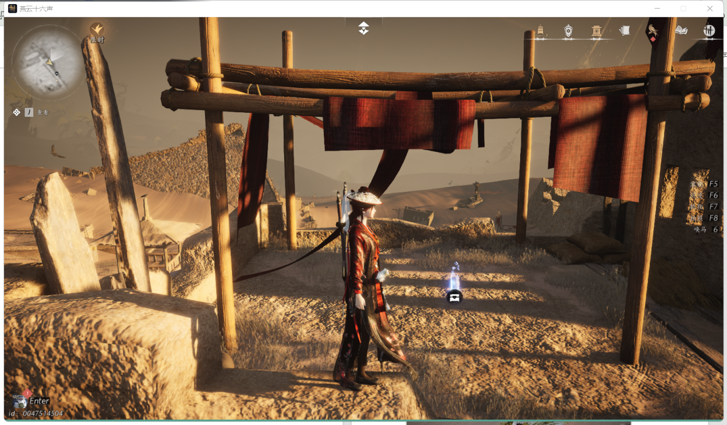Click the 查看 view prompt below minimap
The image size is (727, 425).
point(42,113)
